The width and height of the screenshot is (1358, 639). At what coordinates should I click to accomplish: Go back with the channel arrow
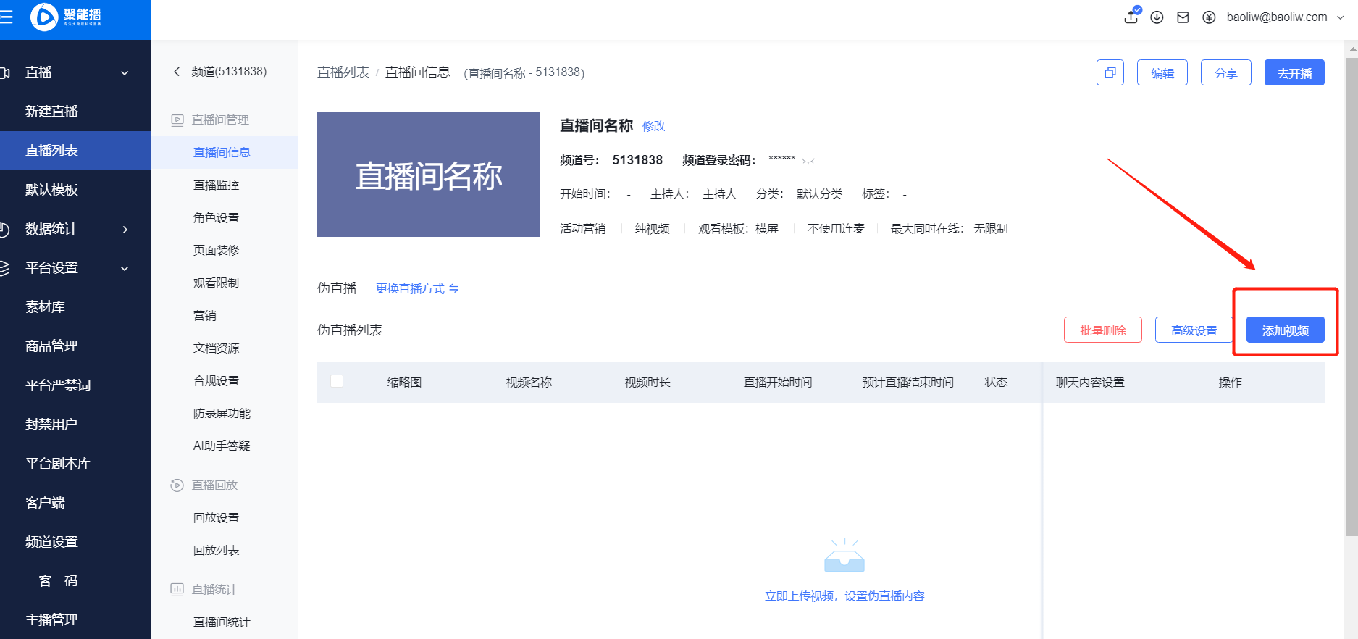pyautogui.click(x=177, y=72)
